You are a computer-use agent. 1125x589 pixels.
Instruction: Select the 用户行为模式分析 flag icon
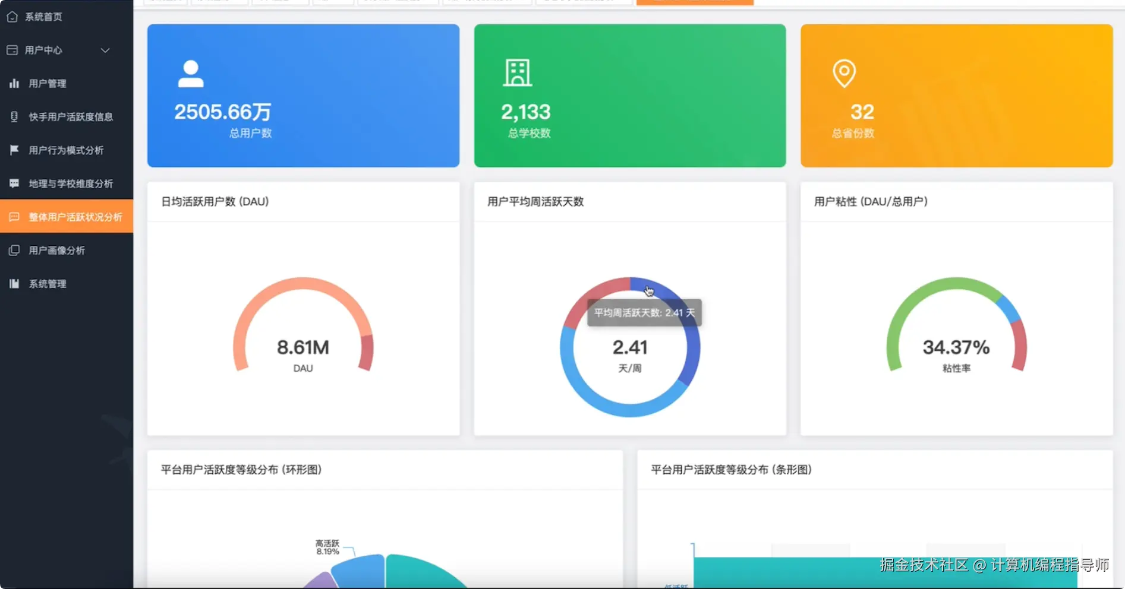tap(14, 150)
